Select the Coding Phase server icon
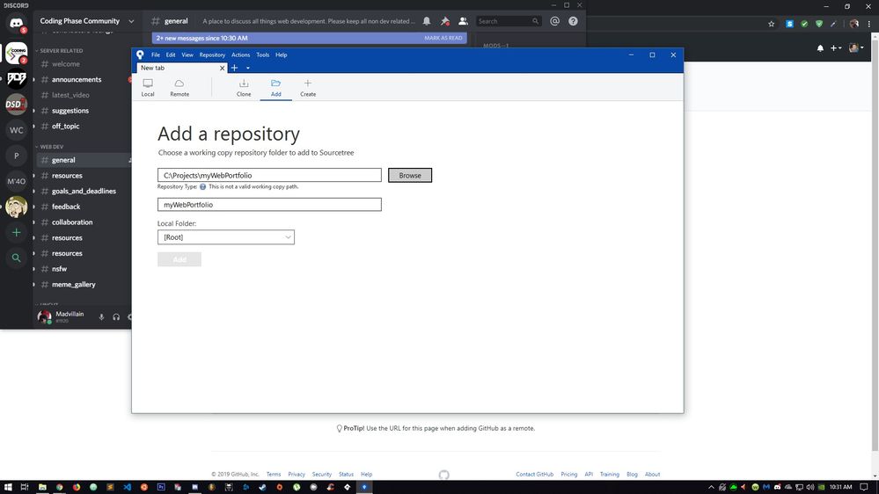 point(16,53)
